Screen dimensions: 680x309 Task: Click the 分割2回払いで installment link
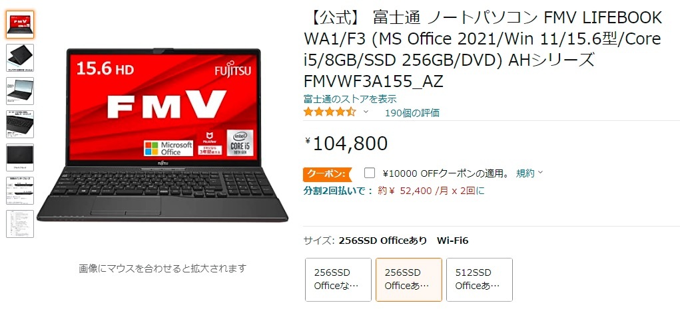click(x=338, y=190)
